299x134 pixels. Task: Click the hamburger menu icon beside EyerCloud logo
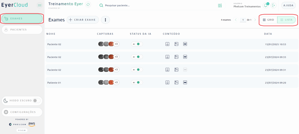[40, 5]
